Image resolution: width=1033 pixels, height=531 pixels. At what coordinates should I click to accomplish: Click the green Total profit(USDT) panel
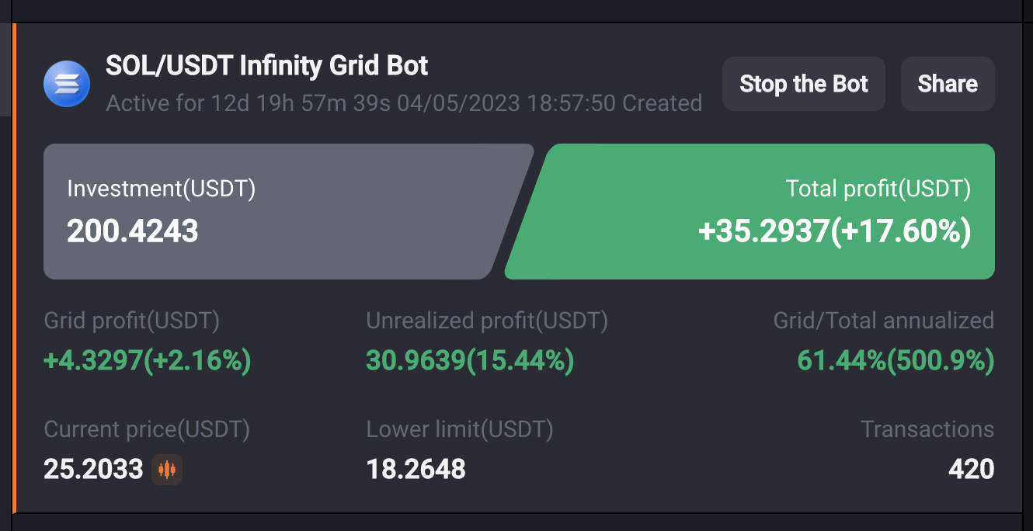[750, 211]
